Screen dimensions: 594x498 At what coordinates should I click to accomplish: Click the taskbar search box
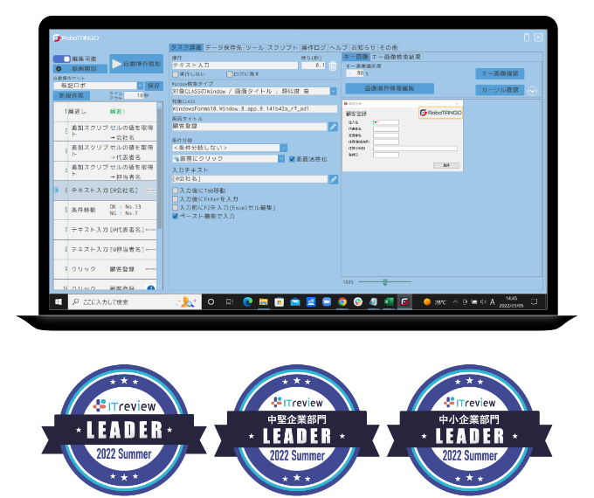click(135, 301)
